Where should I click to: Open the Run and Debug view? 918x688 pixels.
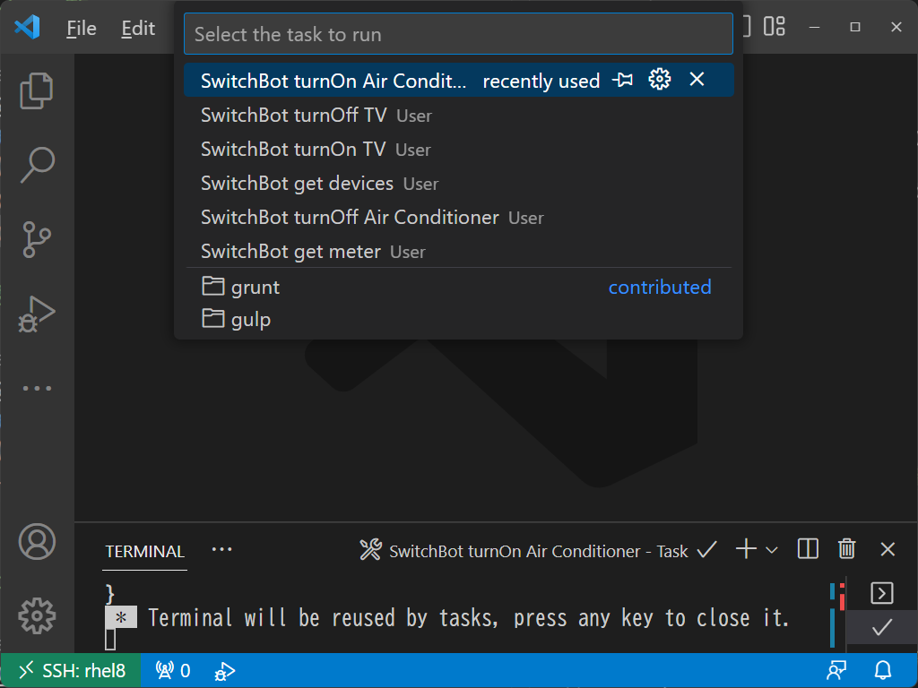(37, 314)
